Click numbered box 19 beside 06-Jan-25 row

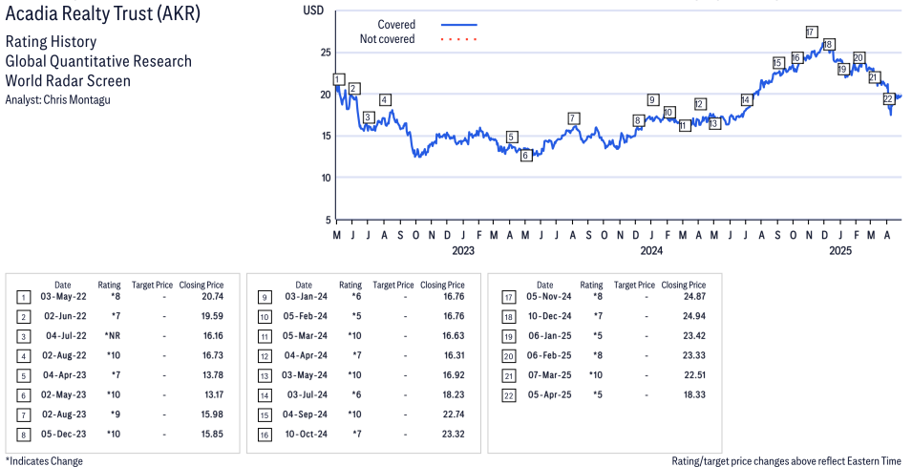coord(508,337)
